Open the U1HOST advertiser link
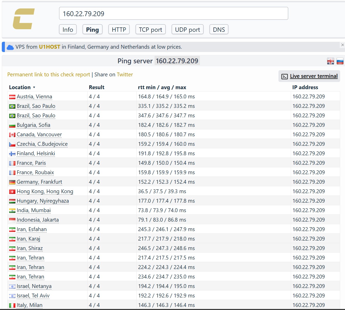This screenshot has height=310, width=345. [x=50, y=47]
